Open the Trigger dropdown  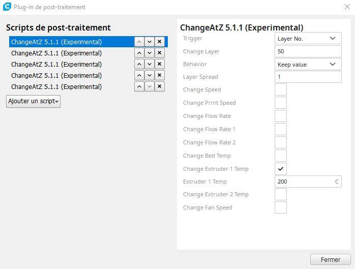point(308,38)
